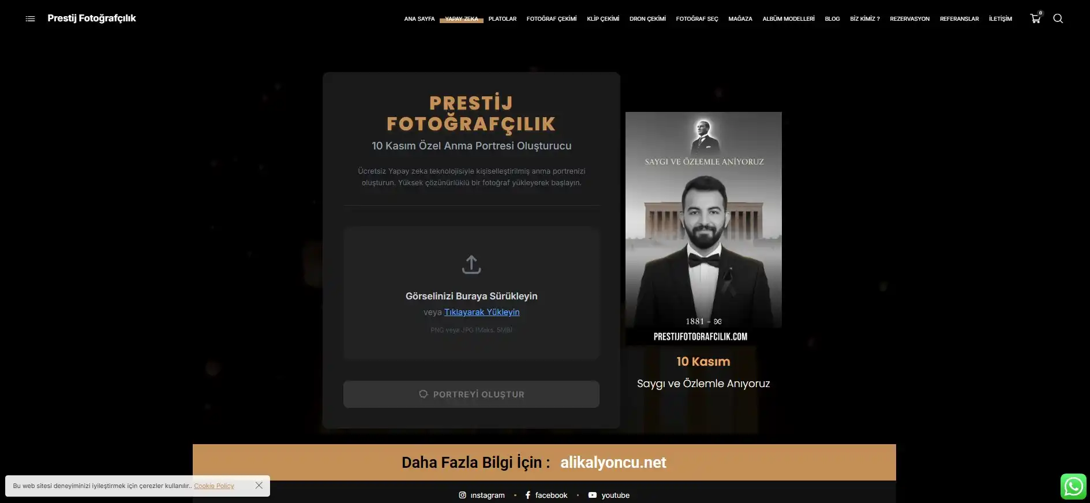Dismiss the cookie notice banner
The width and height of the screenshot is (1090, 503).
pos(259,485)
